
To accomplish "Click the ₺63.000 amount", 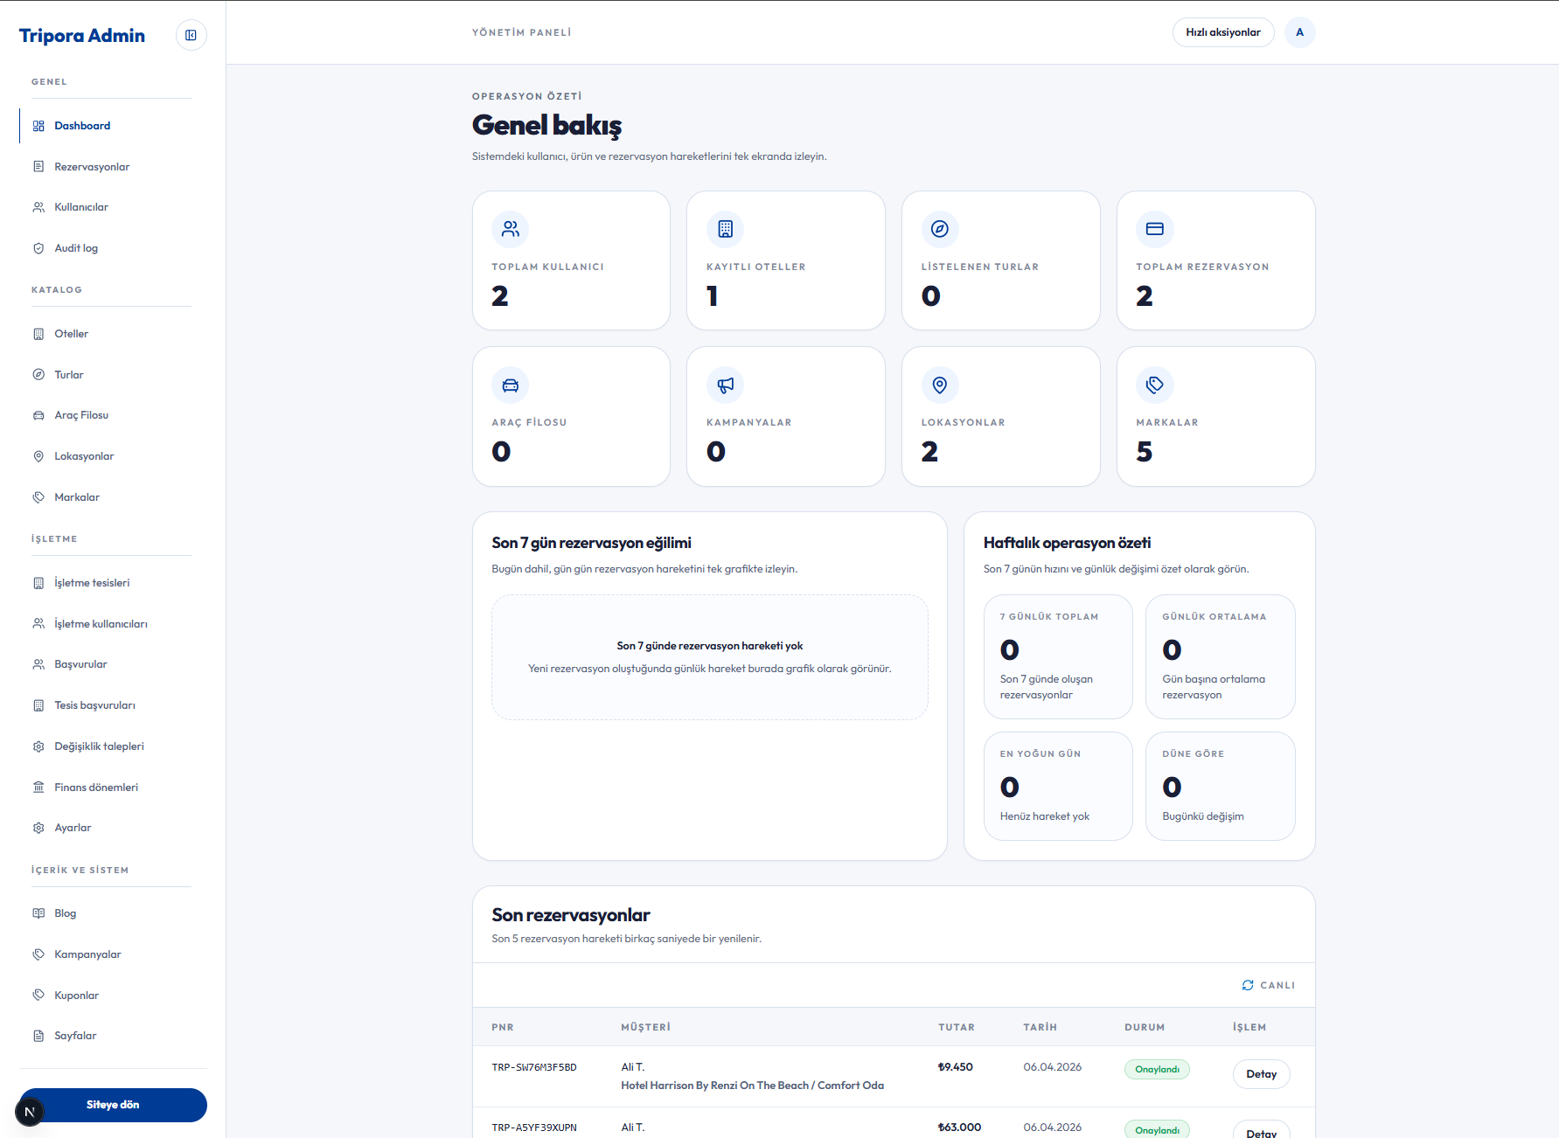I will pos(959,1128).
